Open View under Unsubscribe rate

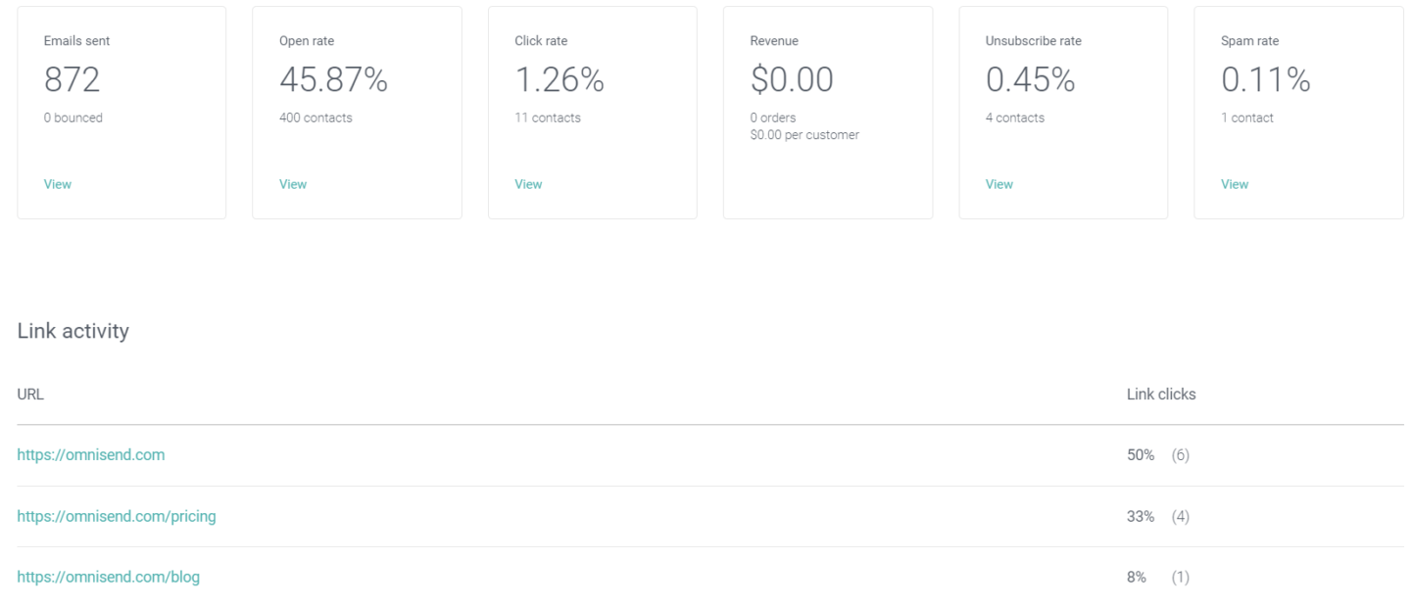coord(999,184)
